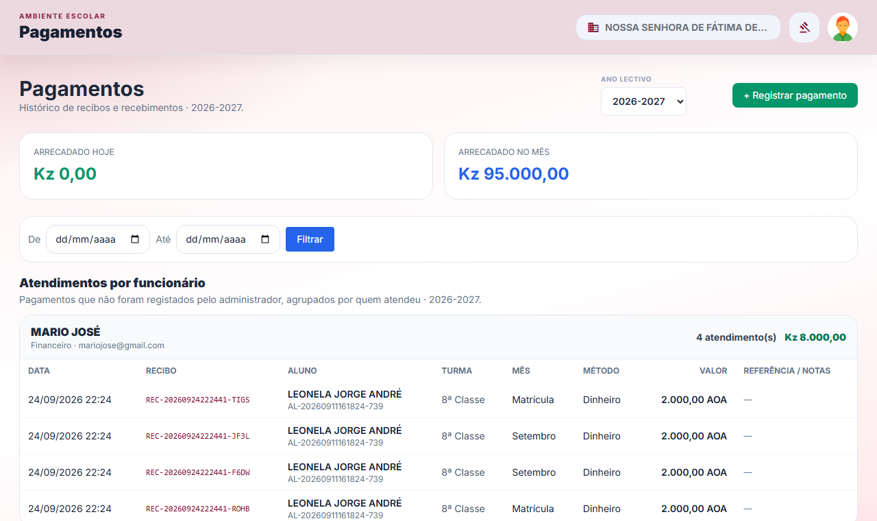
Task: Select receipt REC-20260924222441-ROHB
Action: tap(198, 509)
